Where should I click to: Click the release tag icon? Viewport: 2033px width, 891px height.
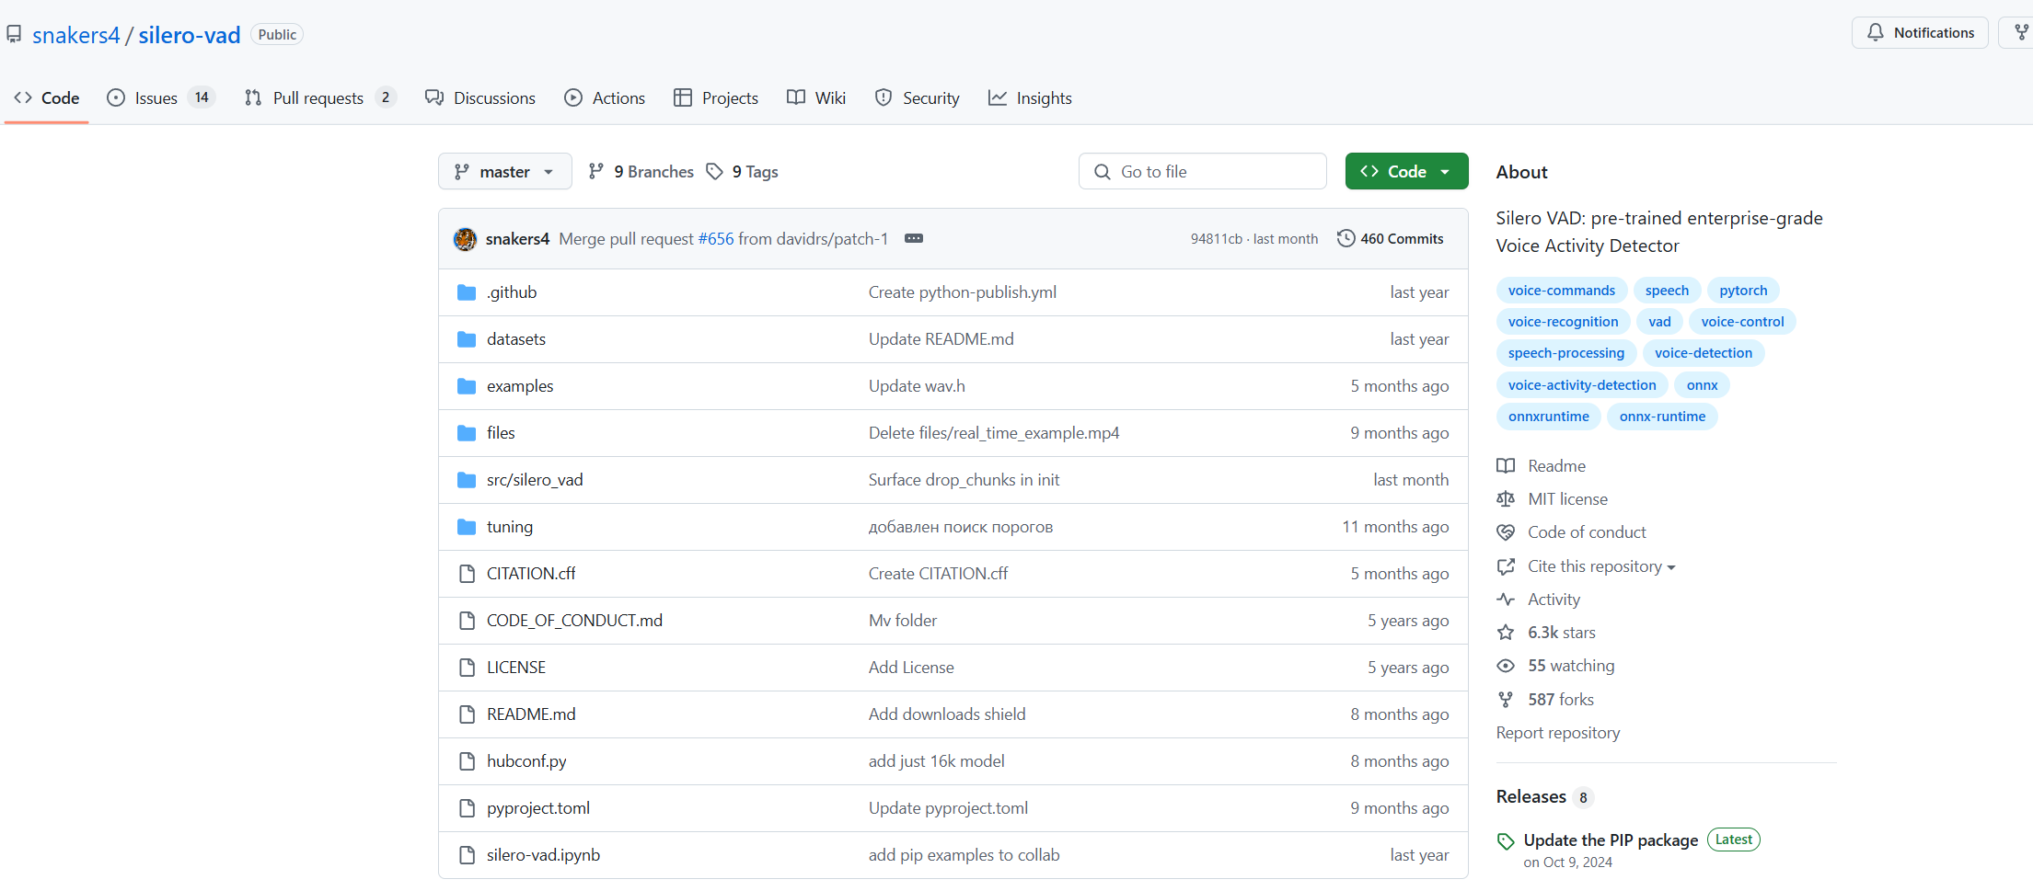[x=1506, y=841]
